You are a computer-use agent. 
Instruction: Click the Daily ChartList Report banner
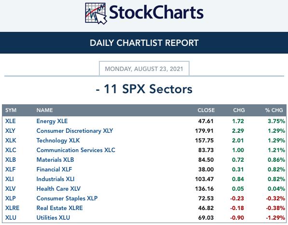coord(144,43)
